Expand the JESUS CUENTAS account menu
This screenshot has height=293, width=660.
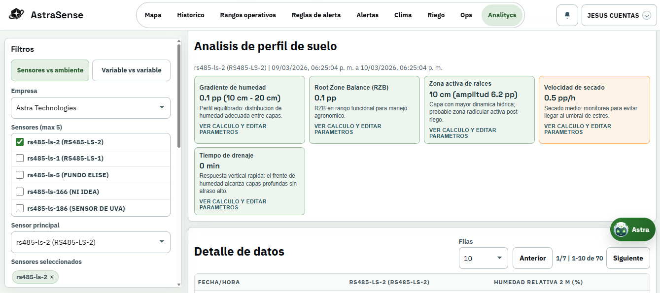[619, 15]
